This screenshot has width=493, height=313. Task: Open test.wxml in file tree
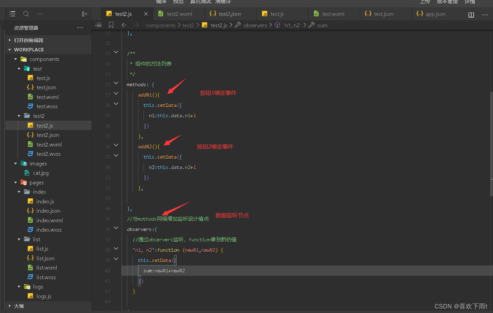pyautogui.click(x=48, y=97)
